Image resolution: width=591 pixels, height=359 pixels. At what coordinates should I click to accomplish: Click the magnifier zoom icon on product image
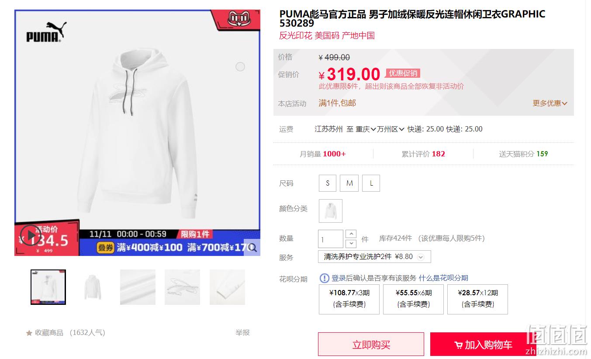point(252,248)
